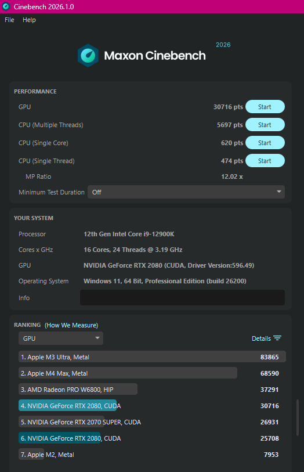Viewport: 304px width, 472px height.
Task: Open the Help menu
Action: click(29, 20)
